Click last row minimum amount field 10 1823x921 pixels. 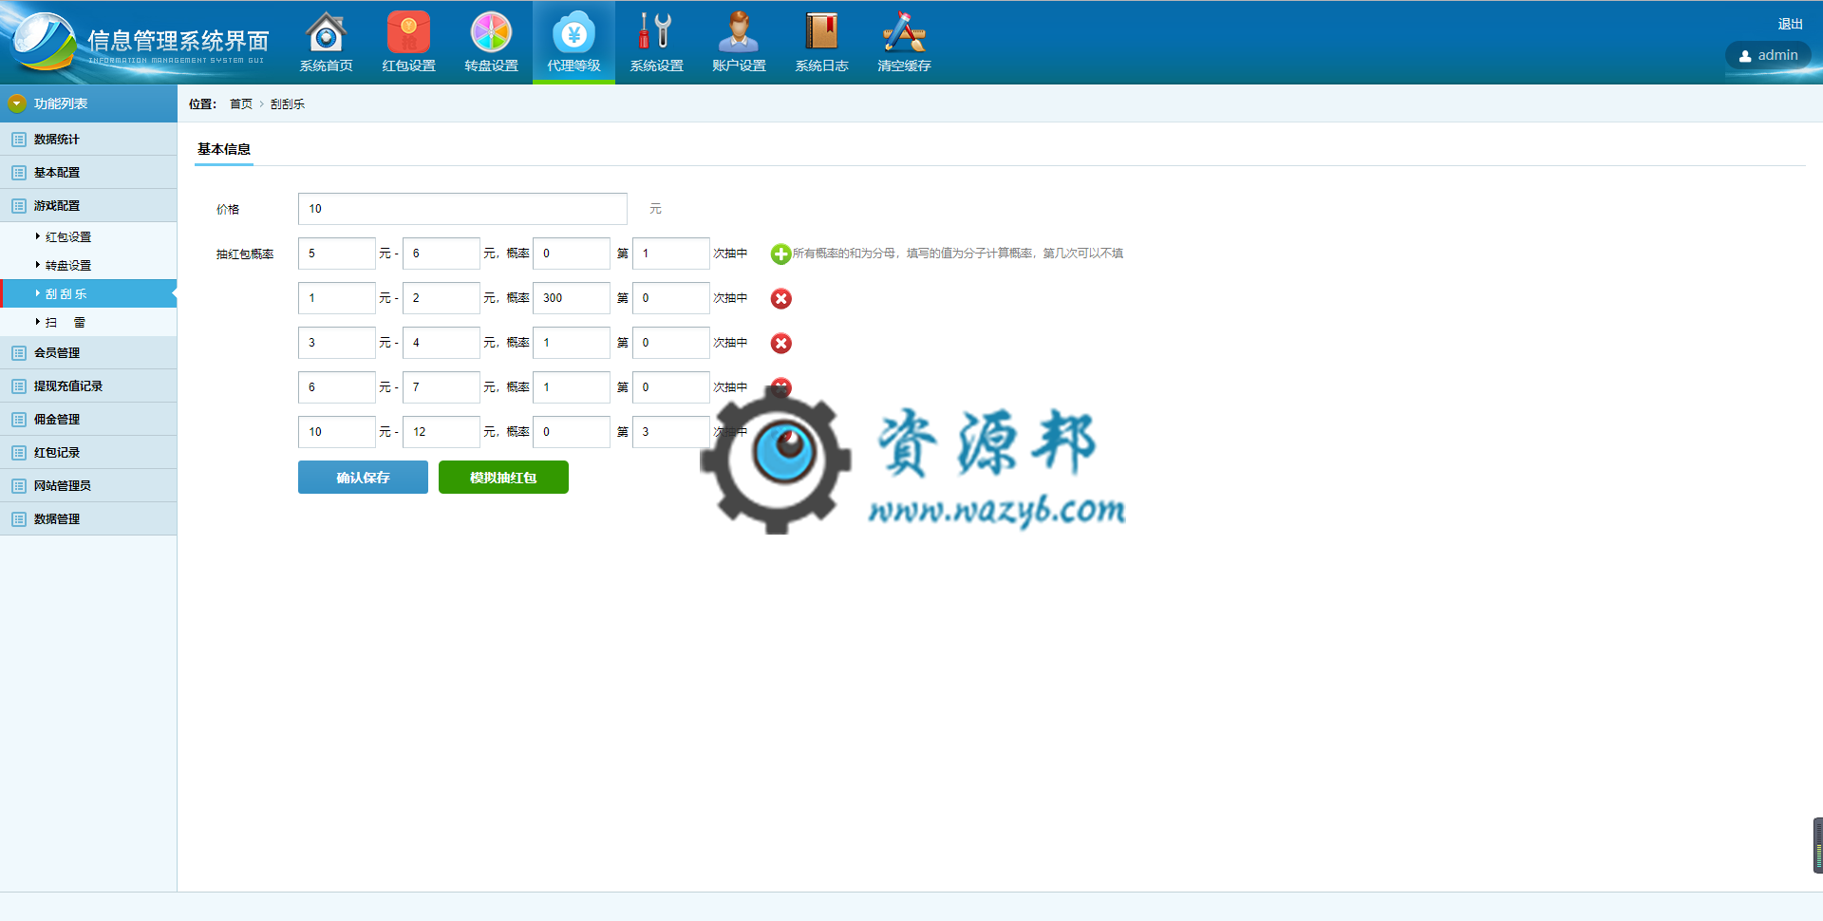click(x=337, y=432)
